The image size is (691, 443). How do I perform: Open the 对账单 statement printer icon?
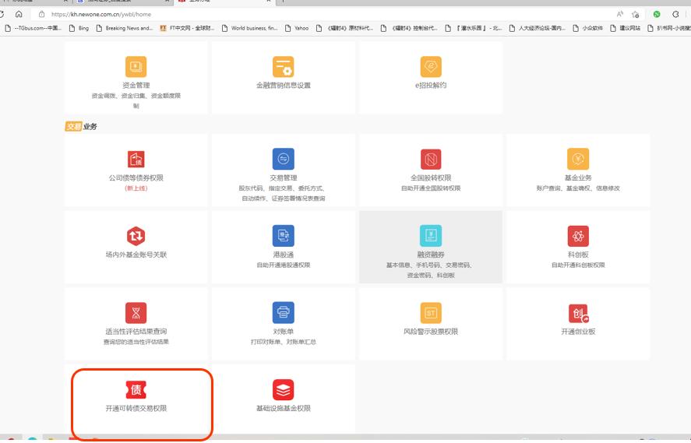click(283, 313)
